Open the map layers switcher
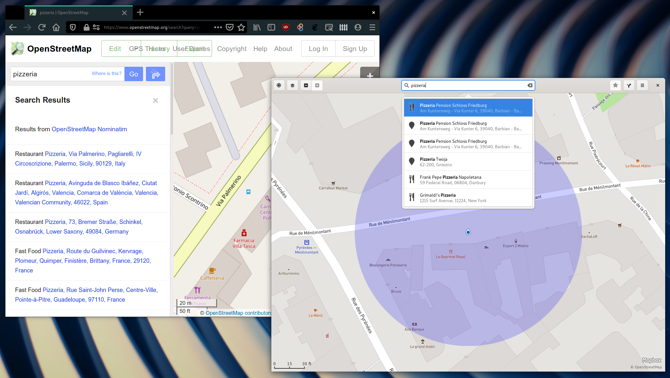The width and height of the screenshot is (670, 378). [292, 85]
